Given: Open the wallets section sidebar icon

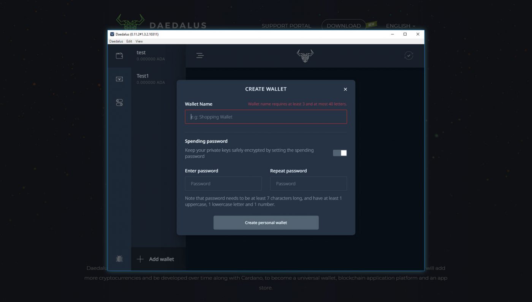Looking at the screenshot, I should coord(119,56).
